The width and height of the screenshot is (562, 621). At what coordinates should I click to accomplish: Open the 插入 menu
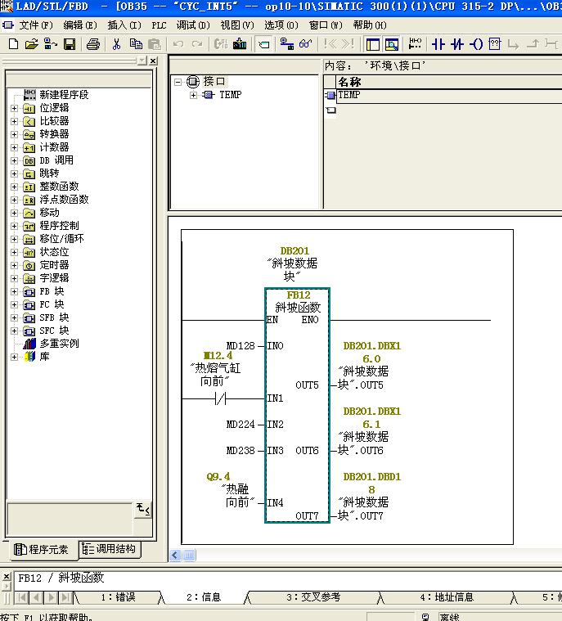coord(124,25)
